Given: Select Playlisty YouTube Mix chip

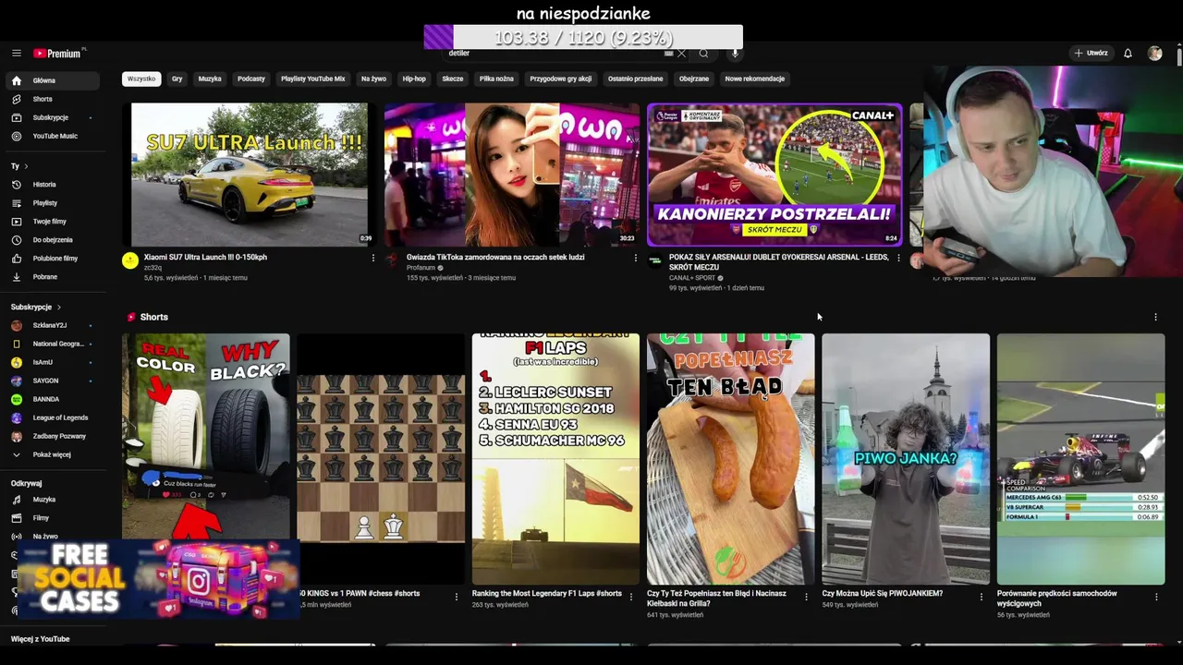Looking at the screenshot, I should coord(313,79).
